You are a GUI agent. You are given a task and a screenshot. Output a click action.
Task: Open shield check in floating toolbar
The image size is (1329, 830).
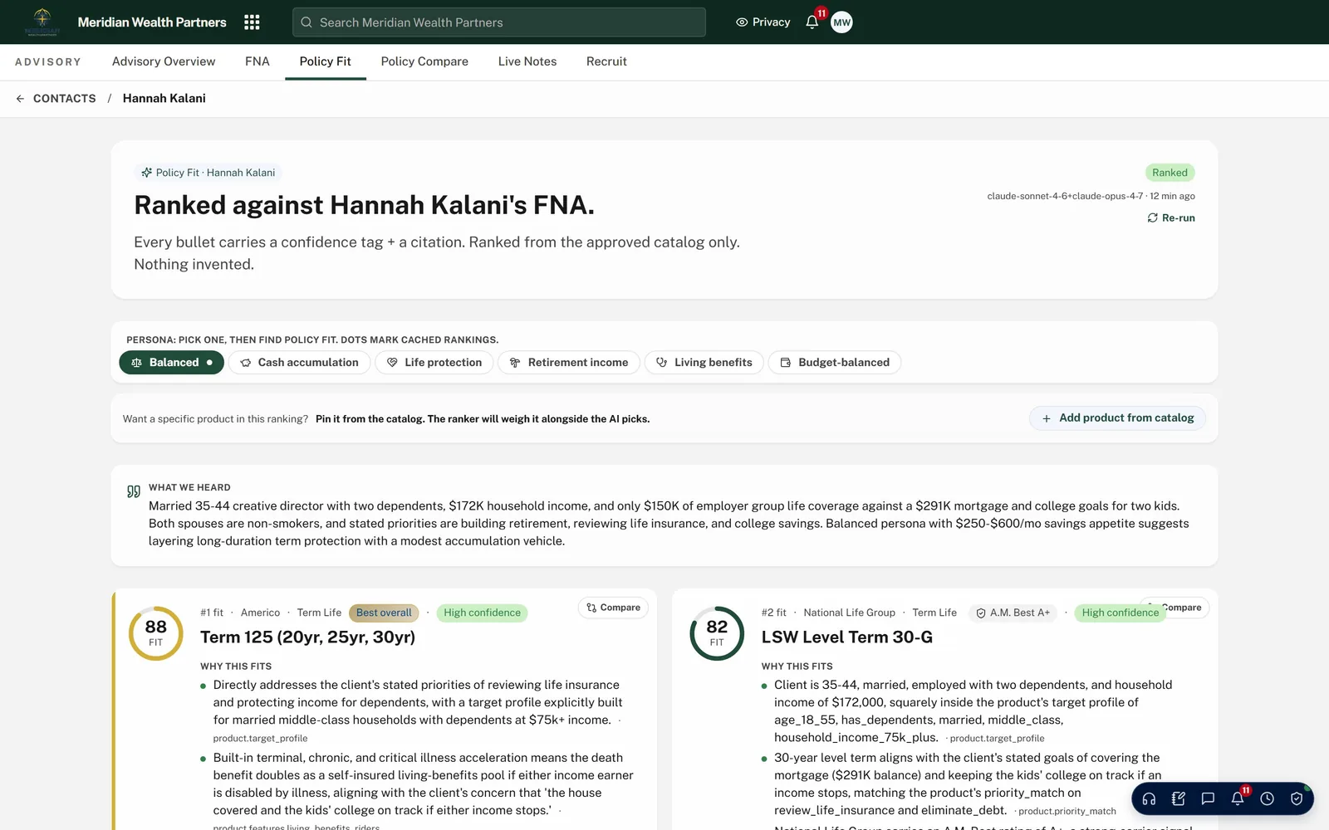[1297, 799]
